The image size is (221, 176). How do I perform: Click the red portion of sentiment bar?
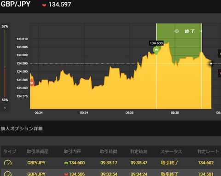click(5, 83)
